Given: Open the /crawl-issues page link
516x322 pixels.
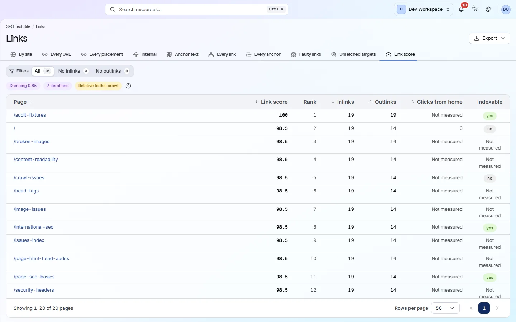Looking at the screenshot, I should point(29,178).
